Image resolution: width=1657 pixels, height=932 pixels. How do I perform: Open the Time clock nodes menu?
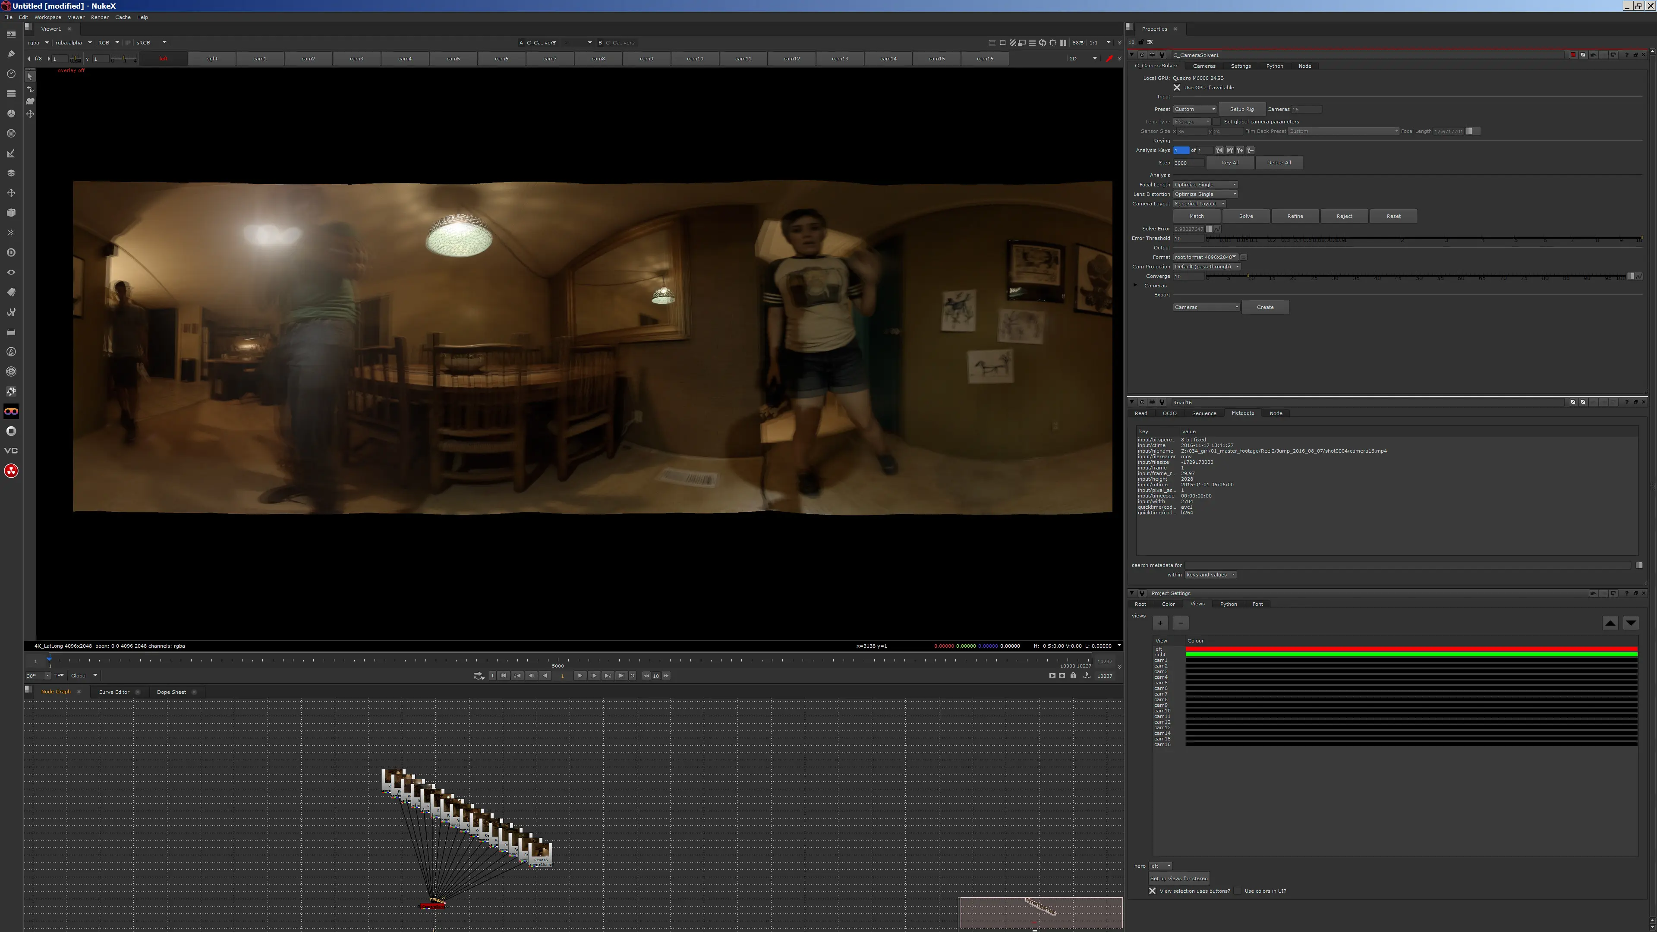(x=11, y=74)
